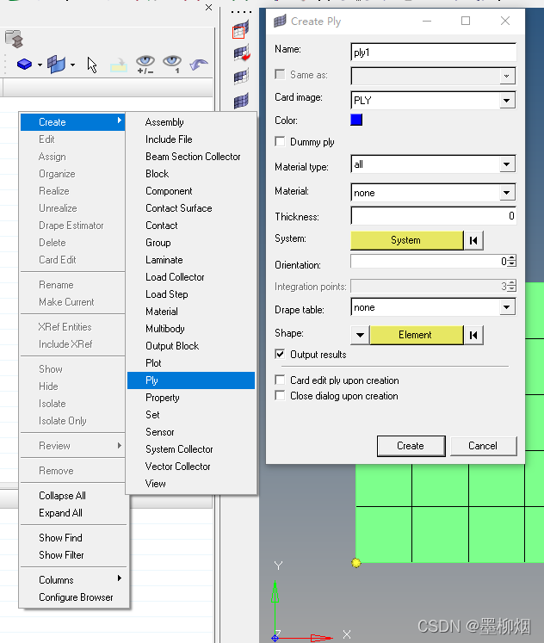Click the curved undo arrow icon
544x643 pixels.
coord(199,65)
